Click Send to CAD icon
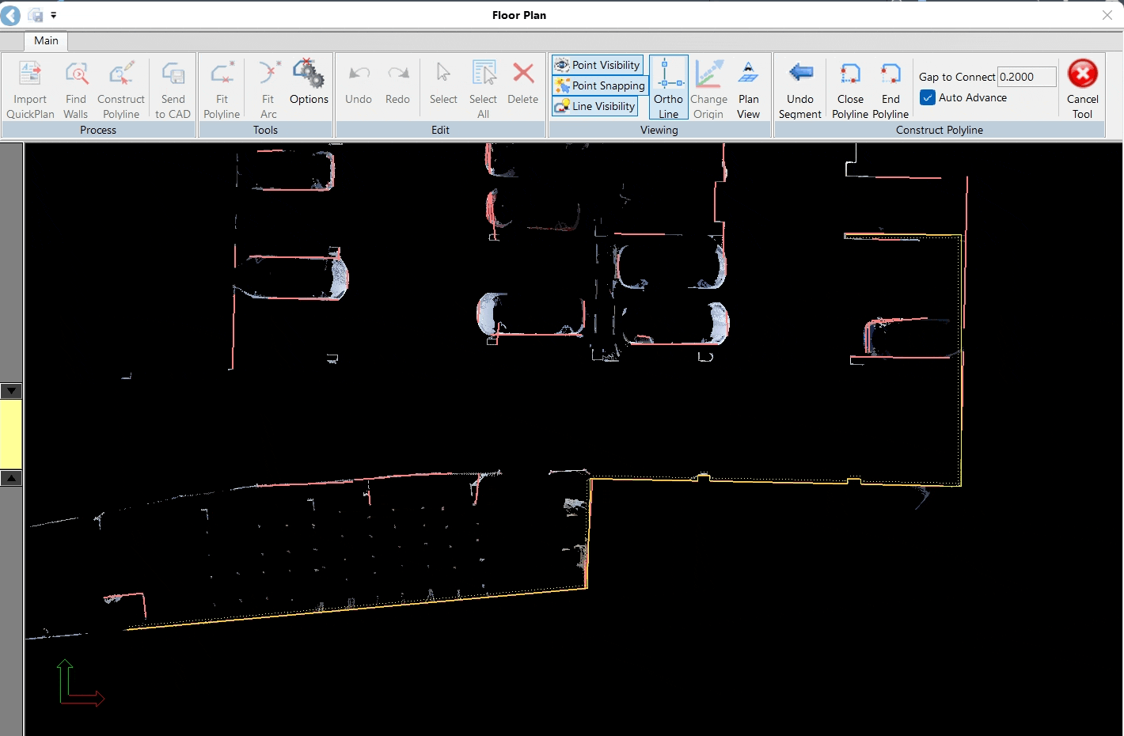Screen dimensions: 1124x736 pos(173,74)
